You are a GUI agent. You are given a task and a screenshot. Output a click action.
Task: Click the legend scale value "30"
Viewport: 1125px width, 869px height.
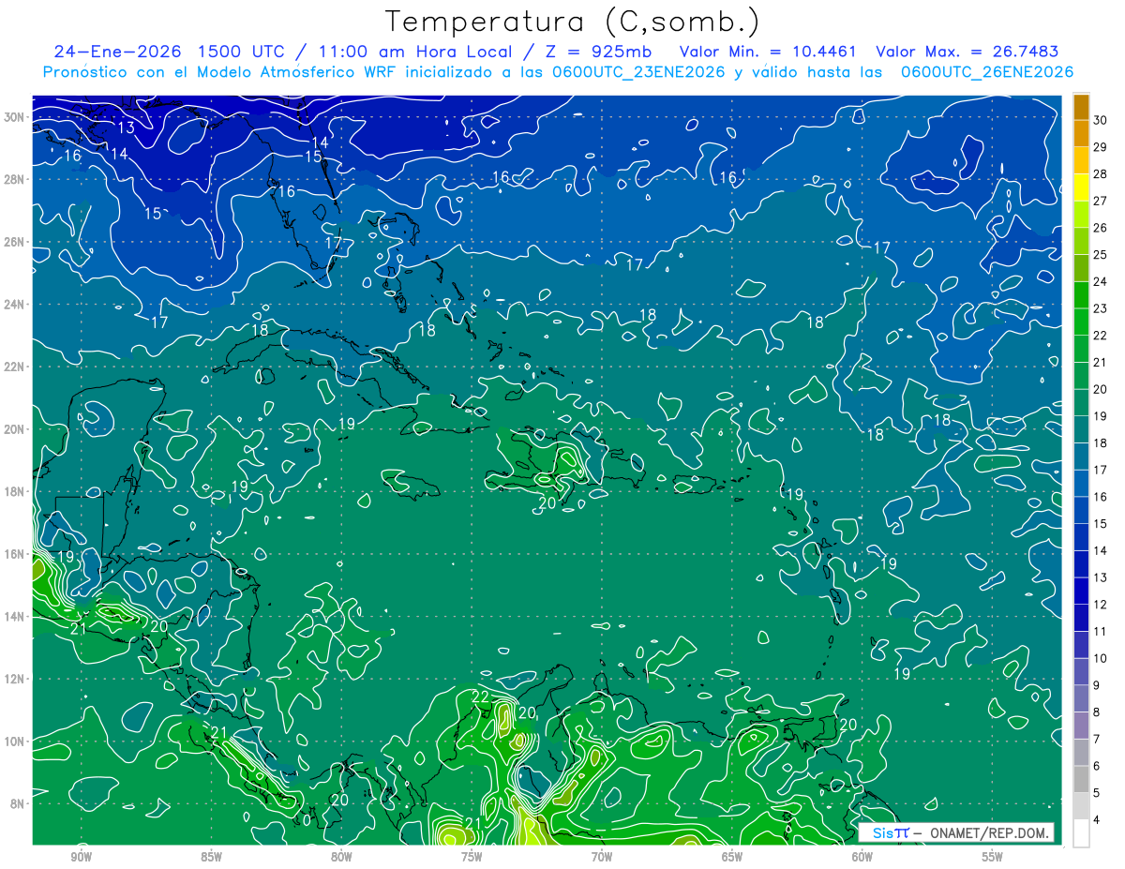pyautogui.click(x=1101, y=120)
